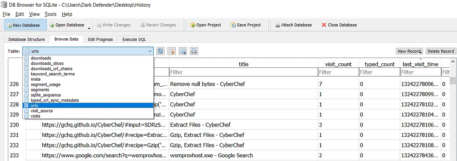Switch to Browse Data tab
457x161 pixels.
(66, 39)
